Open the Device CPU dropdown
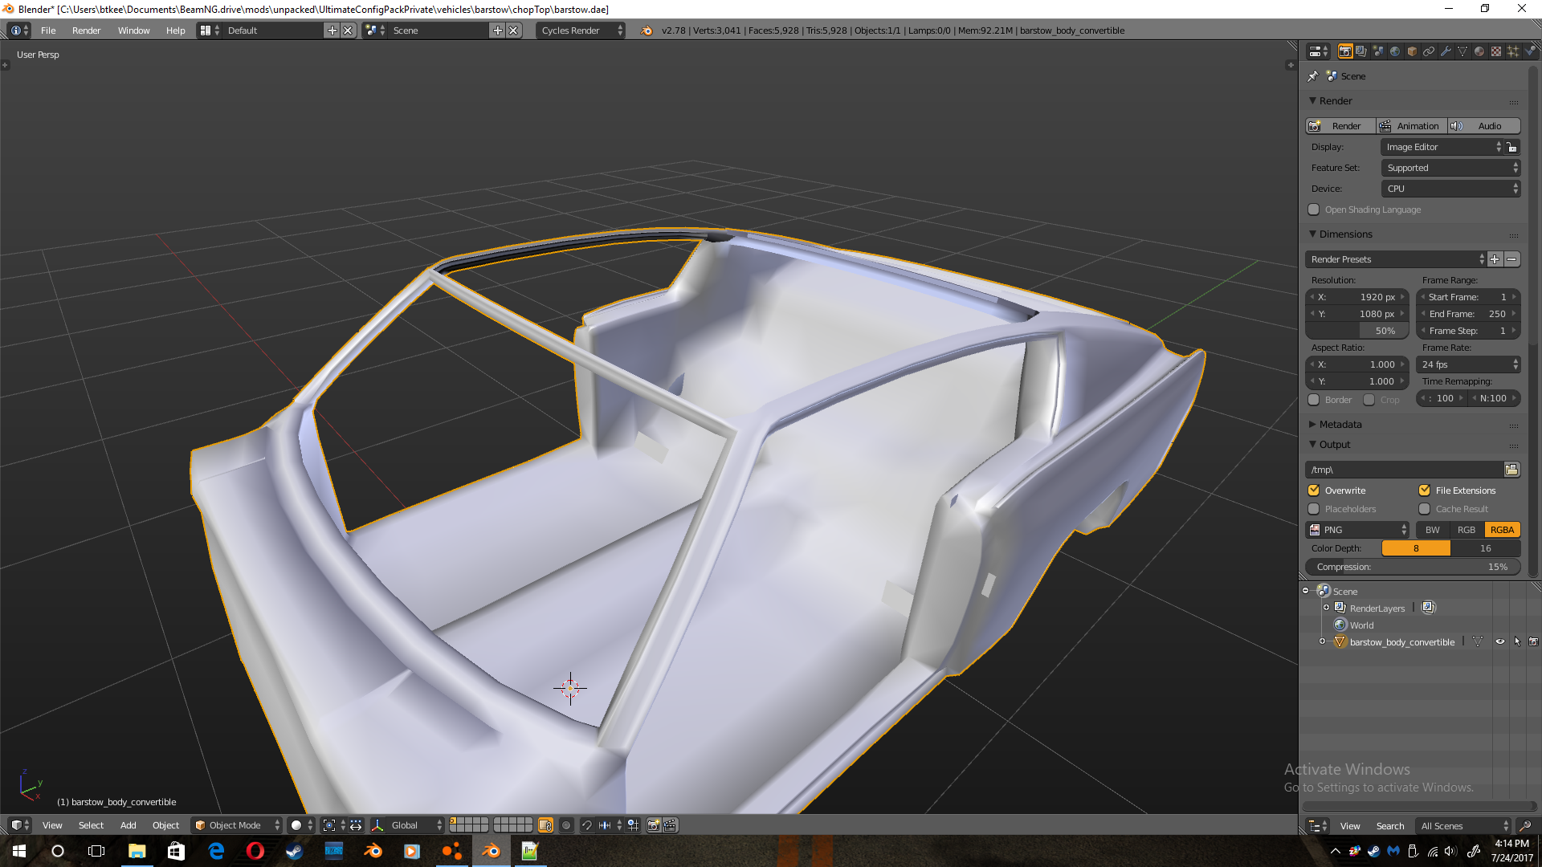This screenshot has width=1542, height=867. pos(1450,189)
